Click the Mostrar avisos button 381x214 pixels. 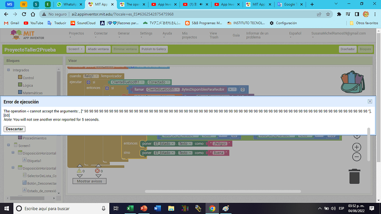pyautogui.click(x=89, y=181)
